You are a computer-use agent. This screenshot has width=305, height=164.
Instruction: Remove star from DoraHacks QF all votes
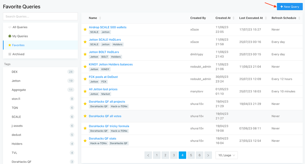pos(85,116)
